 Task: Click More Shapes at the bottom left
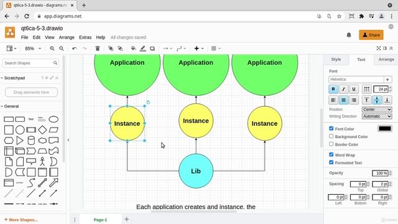pyautogui.click(x=21, y=220)
